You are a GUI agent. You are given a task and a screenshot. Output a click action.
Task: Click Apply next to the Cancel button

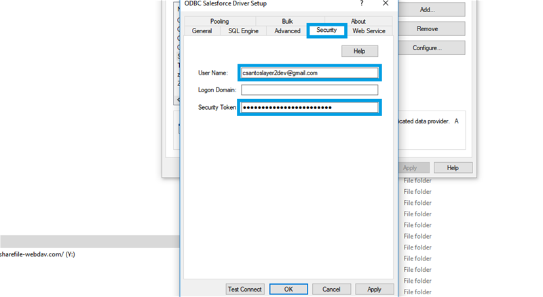tap(374, 289)
